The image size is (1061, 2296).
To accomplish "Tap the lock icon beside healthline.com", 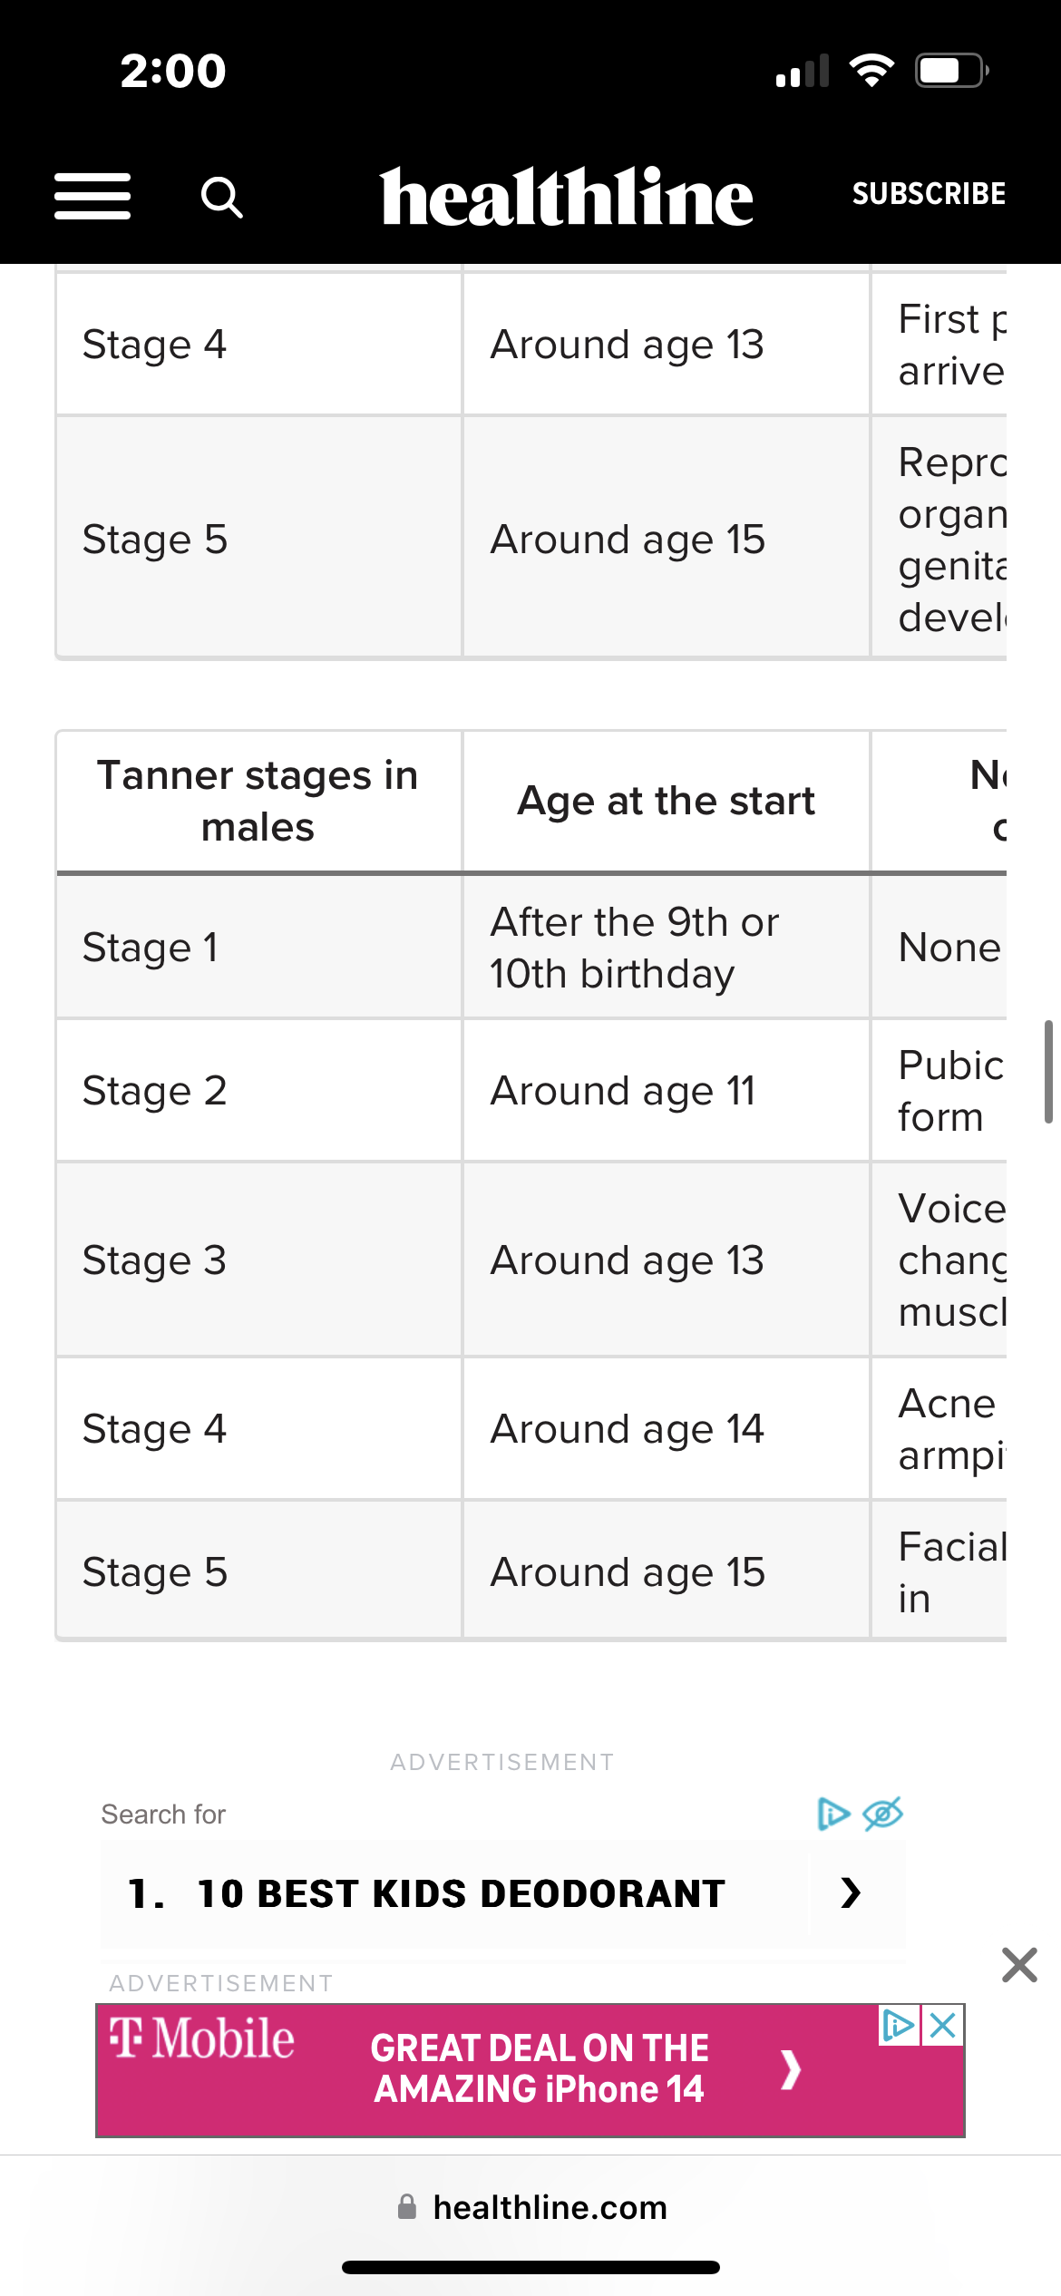I will [407, 2207].
